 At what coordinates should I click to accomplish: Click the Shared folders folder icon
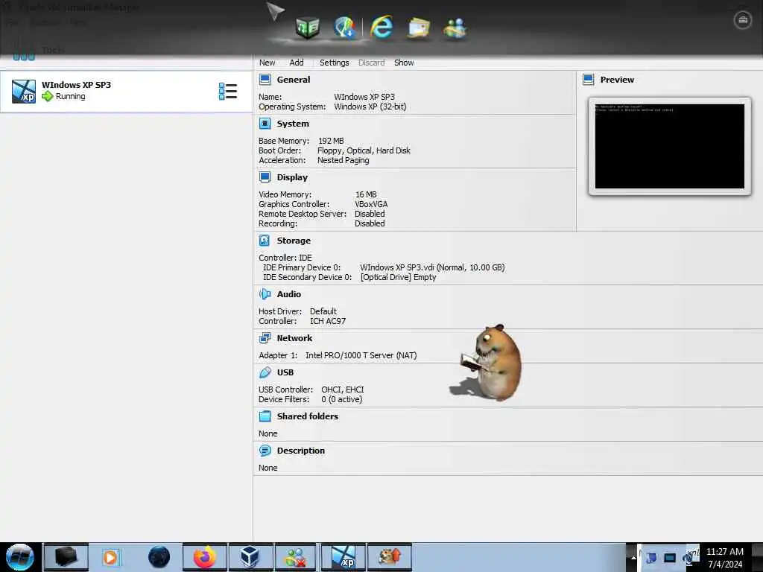[265, 416]
